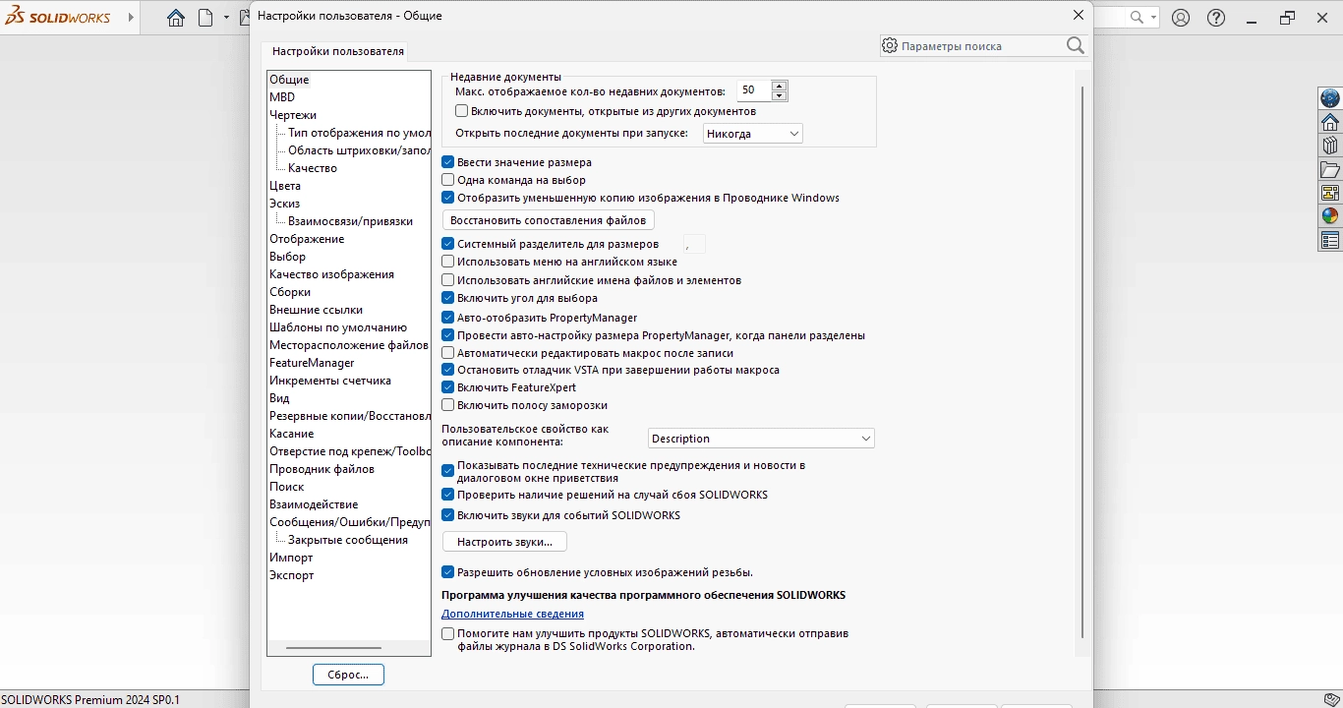Uncheck 'Системный разделитель для размеров'

(x=448, y=244)
